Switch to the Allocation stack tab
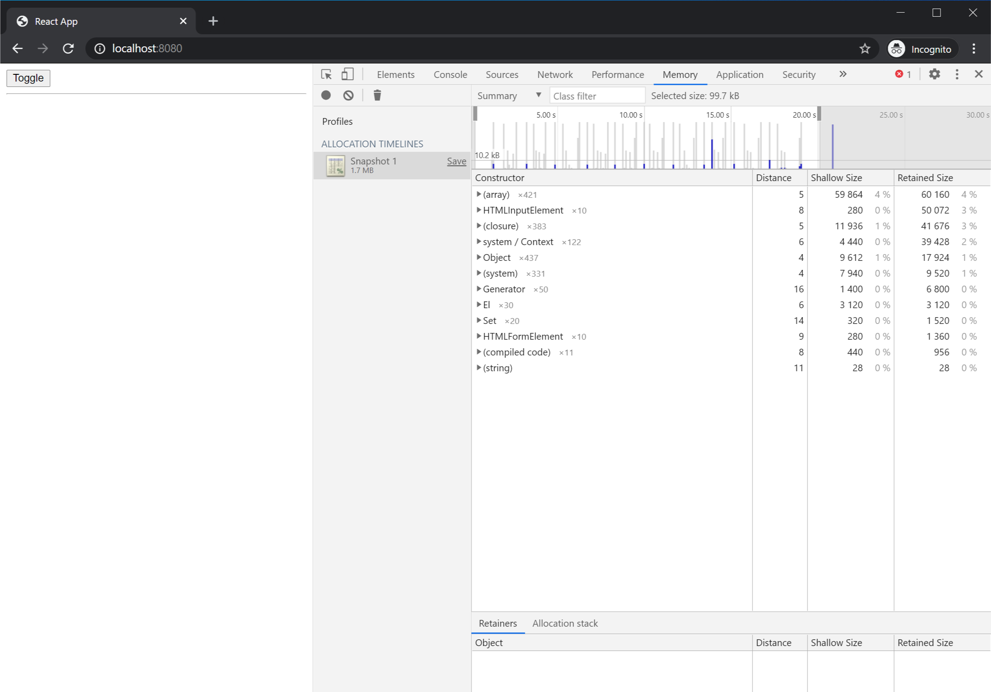The height and width of the screenshot is (692, 991). (x=564, y=624)
